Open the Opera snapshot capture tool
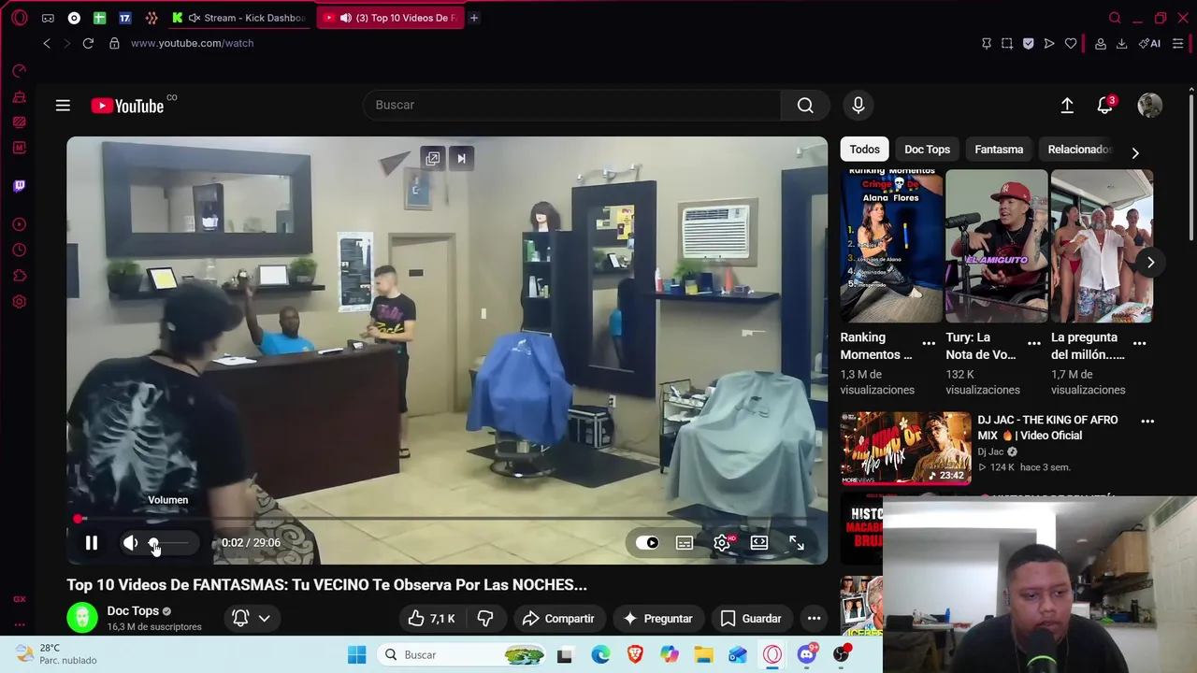1197x673 pixels. point(1007,43)
